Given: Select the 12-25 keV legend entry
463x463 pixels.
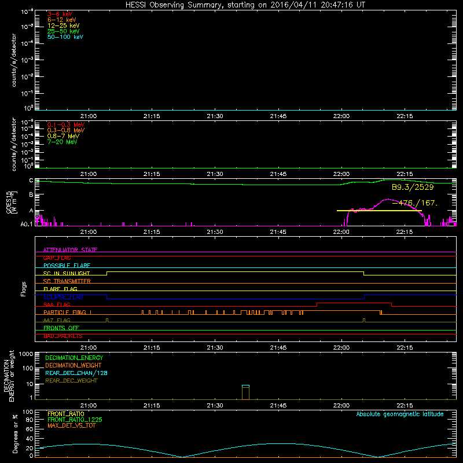Looking at the screenshot, I should (x=64, y=25).
